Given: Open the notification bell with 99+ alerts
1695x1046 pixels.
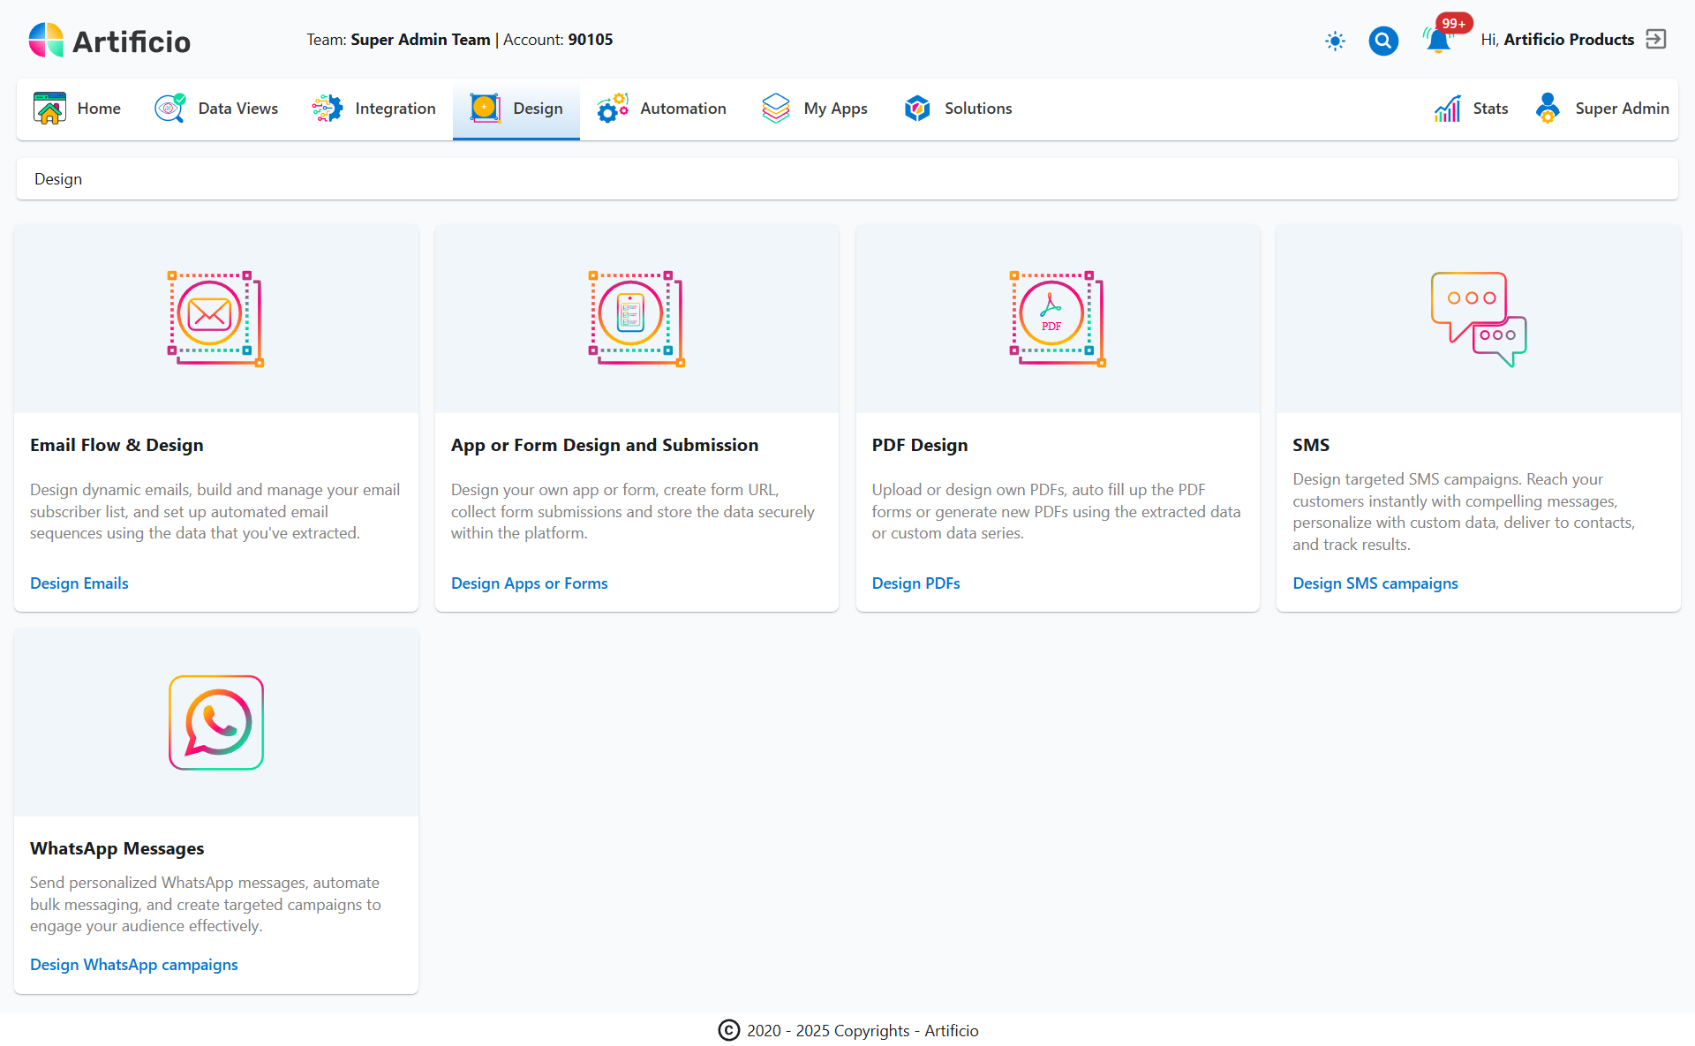Looking at the screenshot, I should [x=1436, y=39].
